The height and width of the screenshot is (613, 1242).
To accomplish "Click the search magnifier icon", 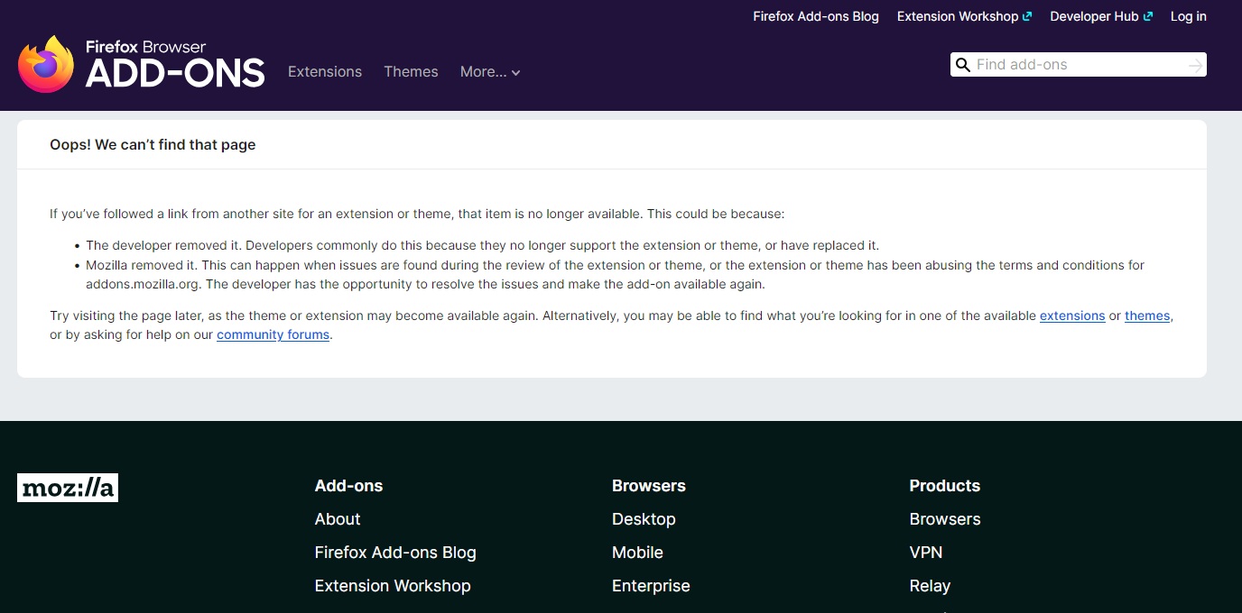I will (963, 65).
